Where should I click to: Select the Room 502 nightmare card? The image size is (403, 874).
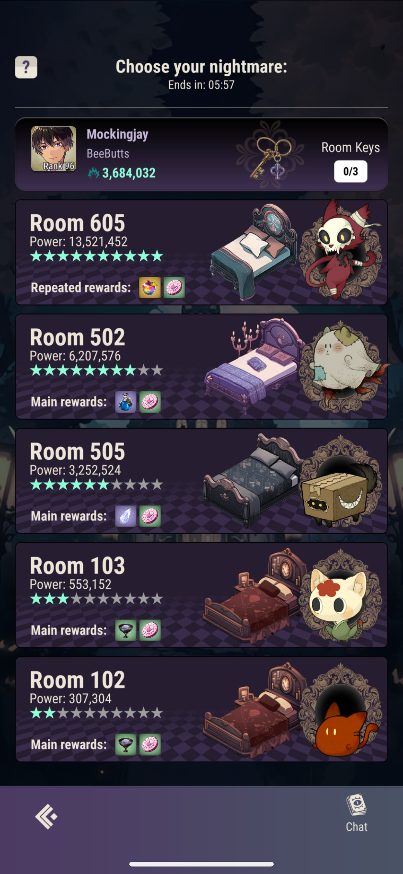click(201, 366)
